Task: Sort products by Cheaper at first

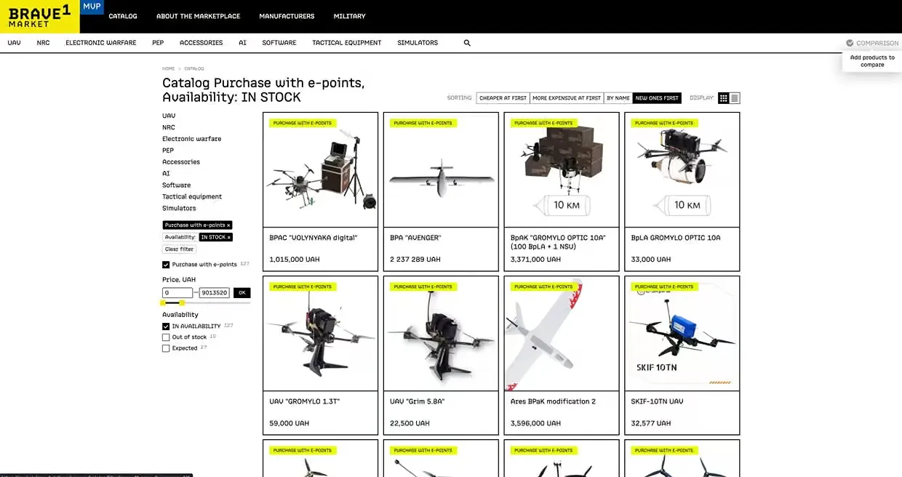Action: pos(503,98)
